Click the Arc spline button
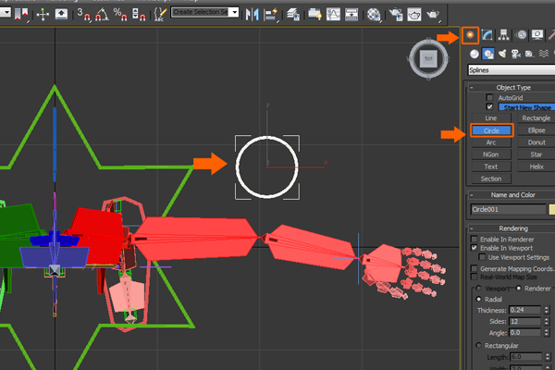The width and height of the screenshot is (555, 370). click(491, 142)
